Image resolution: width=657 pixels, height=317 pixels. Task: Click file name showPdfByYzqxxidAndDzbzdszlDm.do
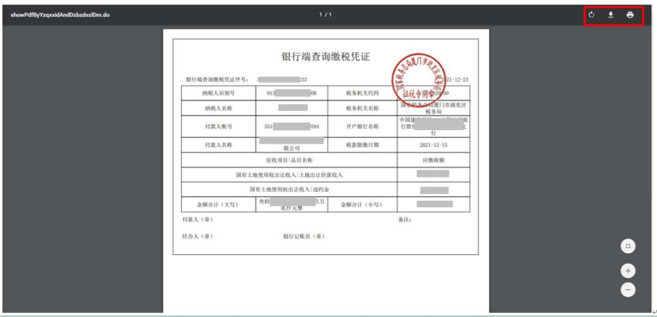(x=60, y=15)
